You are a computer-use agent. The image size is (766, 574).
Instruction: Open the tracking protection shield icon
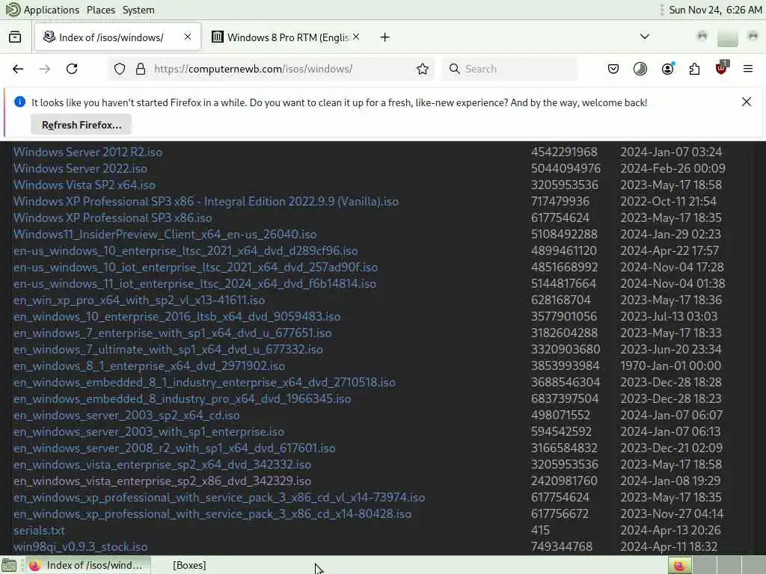pos(120,69)
